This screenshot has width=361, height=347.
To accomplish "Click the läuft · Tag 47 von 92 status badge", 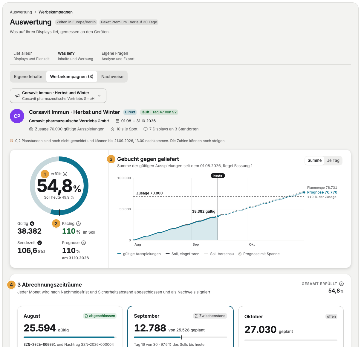I will pyautogui.click(x=160, y=112).
